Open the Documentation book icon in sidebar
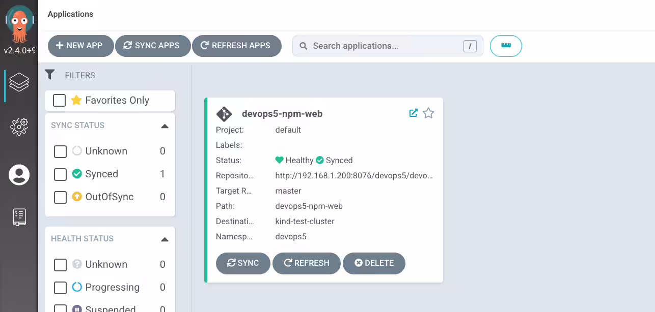Screen dimensions: 655x312 click(19, 217)
